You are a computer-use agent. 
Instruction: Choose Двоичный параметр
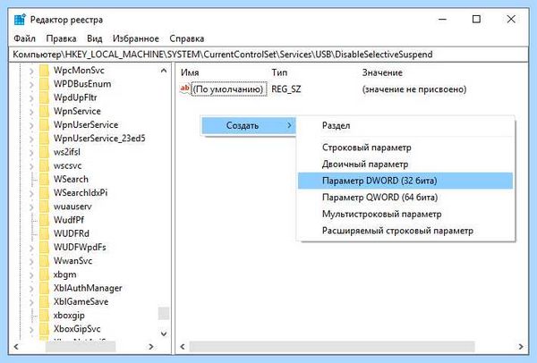click(405, 165)
